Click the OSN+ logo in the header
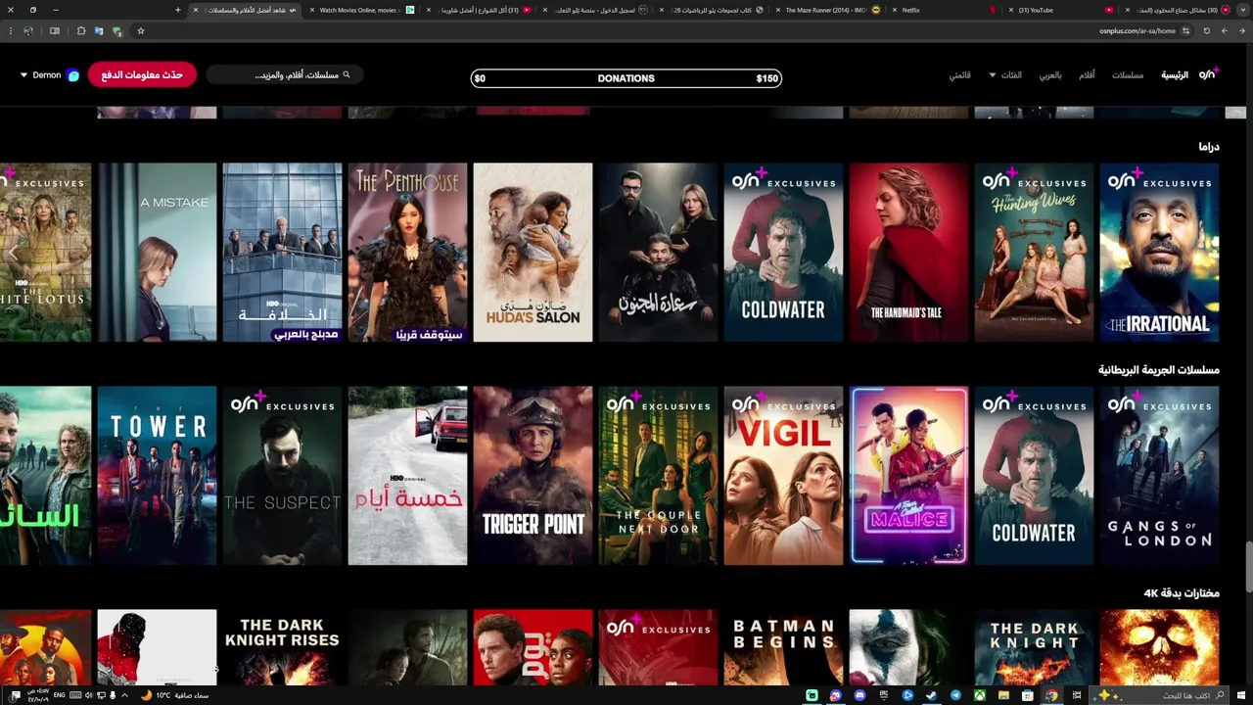This screenshot has width=1253, height=705. (1209, 74)
